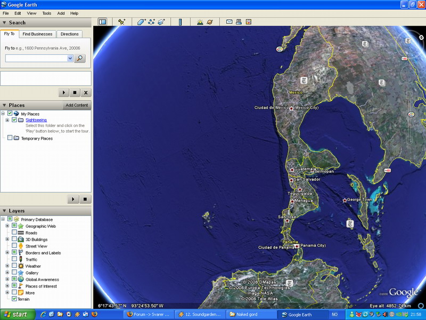The height and width of the screenshot is (320, 426).
Task: Expand the More layer node
Action: click(x=7, y=292)
